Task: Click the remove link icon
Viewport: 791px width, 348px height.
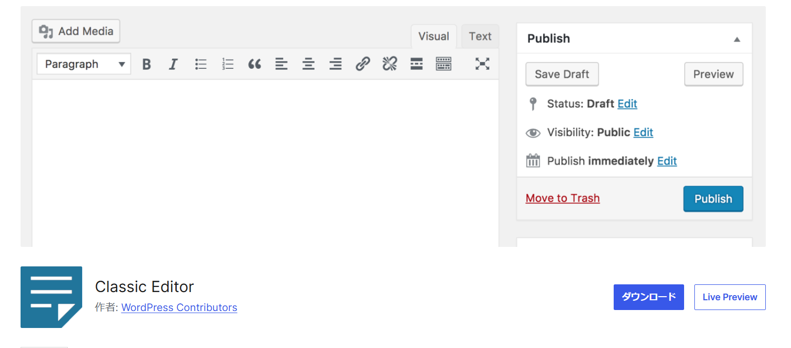Action: (x=390, y=64)
